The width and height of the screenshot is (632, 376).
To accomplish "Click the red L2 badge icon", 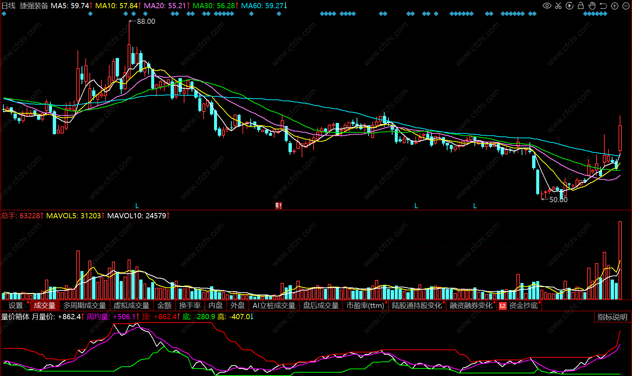I will click(x=503, y=306).
